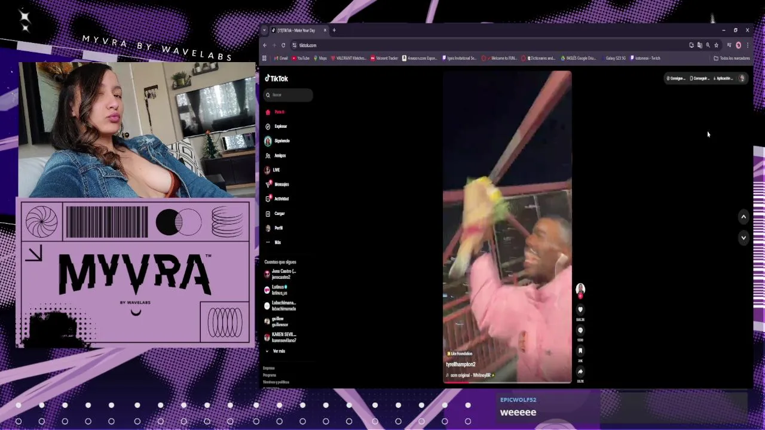Open labachimanada followed account

pyautogui.click(x=280, y=306)
